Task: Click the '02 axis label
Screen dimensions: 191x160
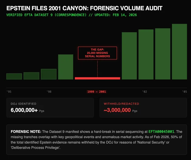Action: pos(145,92)
